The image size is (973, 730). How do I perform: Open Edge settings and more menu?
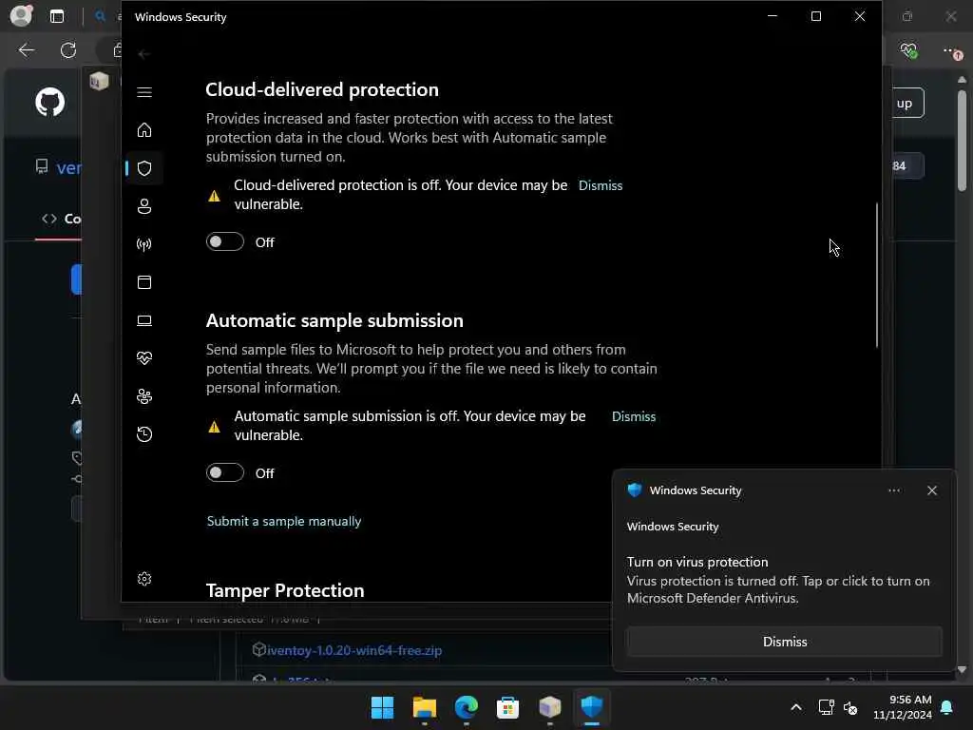[x=951, y=51]
